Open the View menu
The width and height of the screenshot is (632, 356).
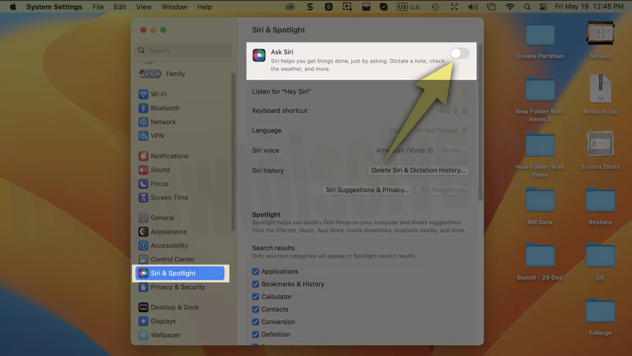[x=144, y=7]
